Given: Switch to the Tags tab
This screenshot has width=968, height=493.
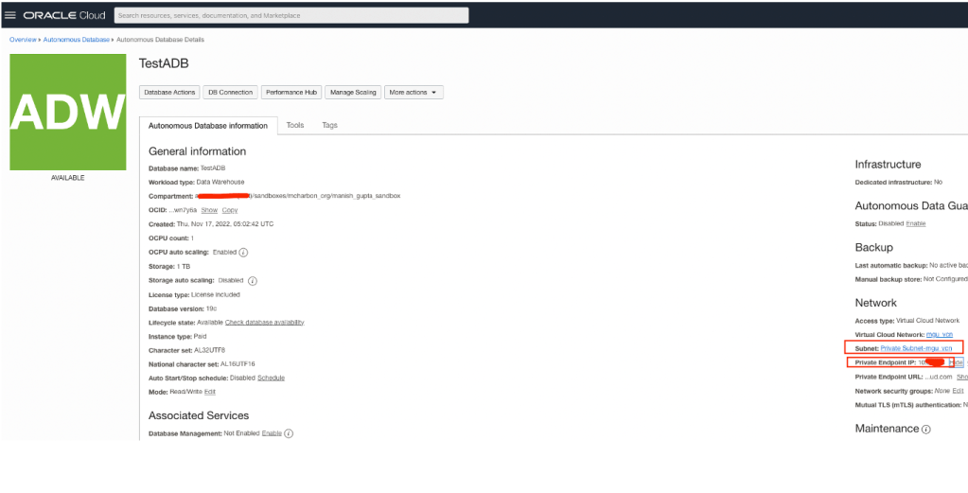Looking at the screenshot, I should coord(329,125).
